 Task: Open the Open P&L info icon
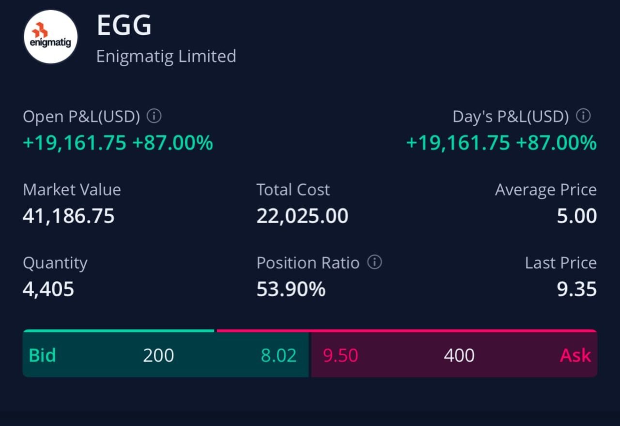(x=154, y=116)
